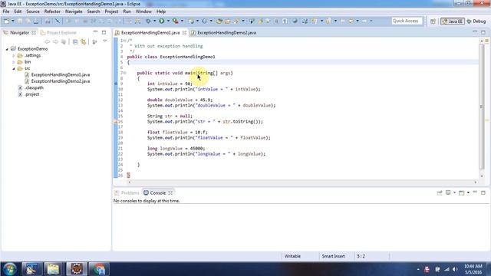
Task: Minimize the Navigator view panel
Action: pos(95,32)
